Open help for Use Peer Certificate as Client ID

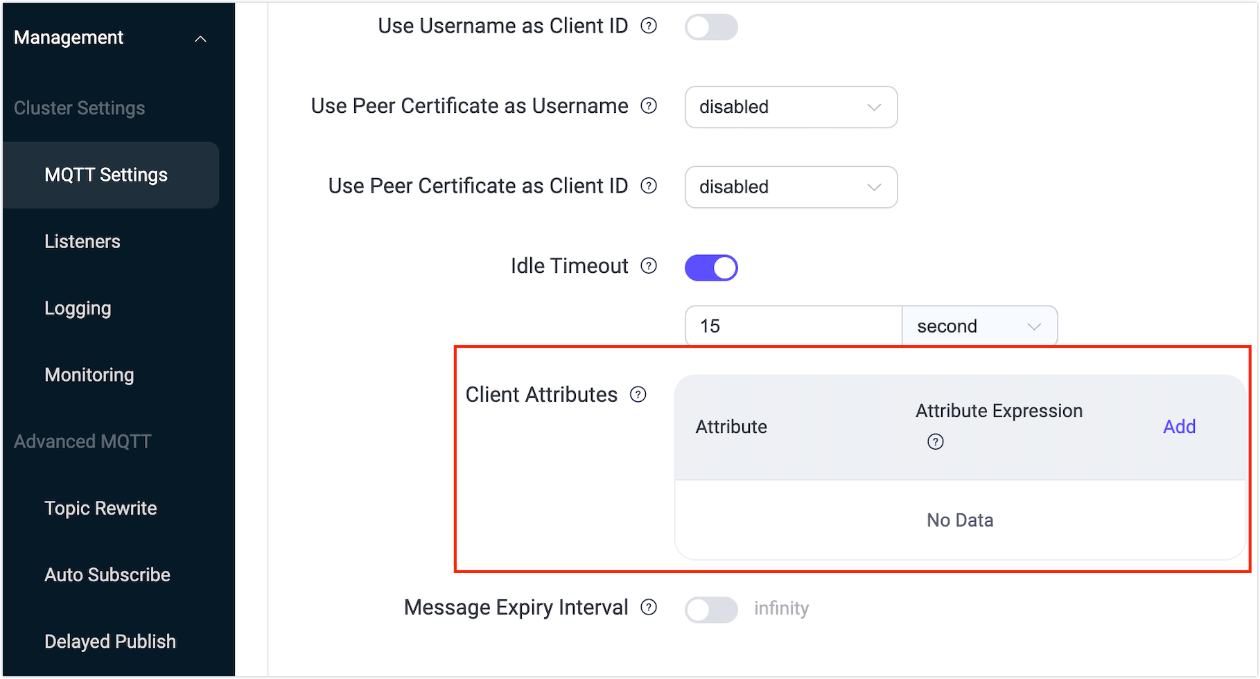pos(647,186)
